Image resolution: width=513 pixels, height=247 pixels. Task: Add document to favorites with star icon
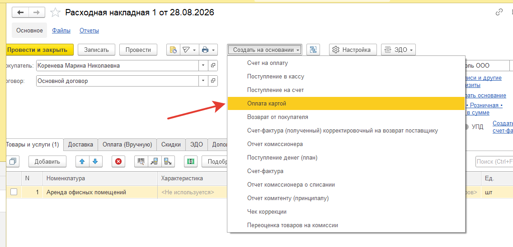pos(56,13)
